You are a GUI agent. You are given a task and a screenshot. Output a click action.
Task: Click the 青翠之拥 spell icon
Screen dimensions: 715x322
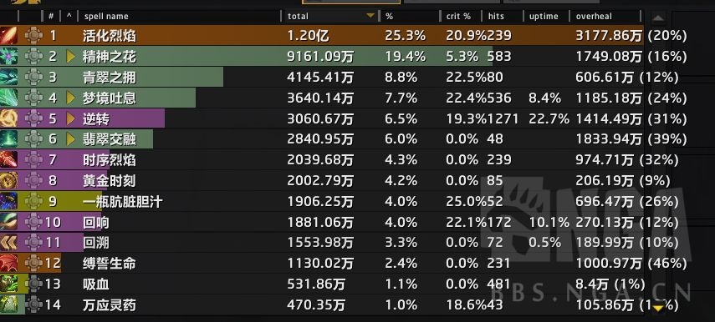(8, 77)
